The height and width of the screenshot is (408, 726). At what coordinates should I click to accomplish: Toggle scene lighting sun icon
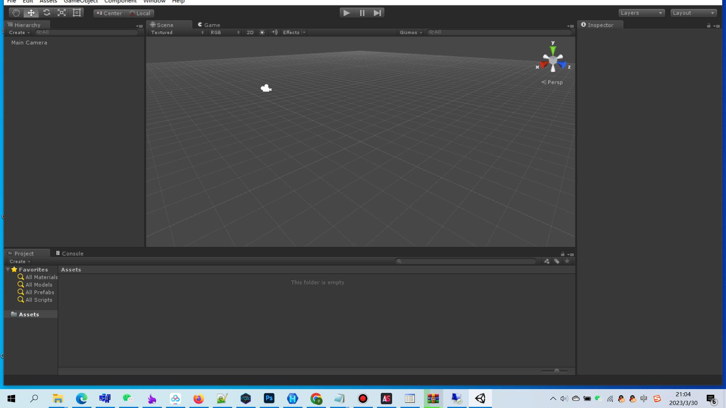click(262, 32)
